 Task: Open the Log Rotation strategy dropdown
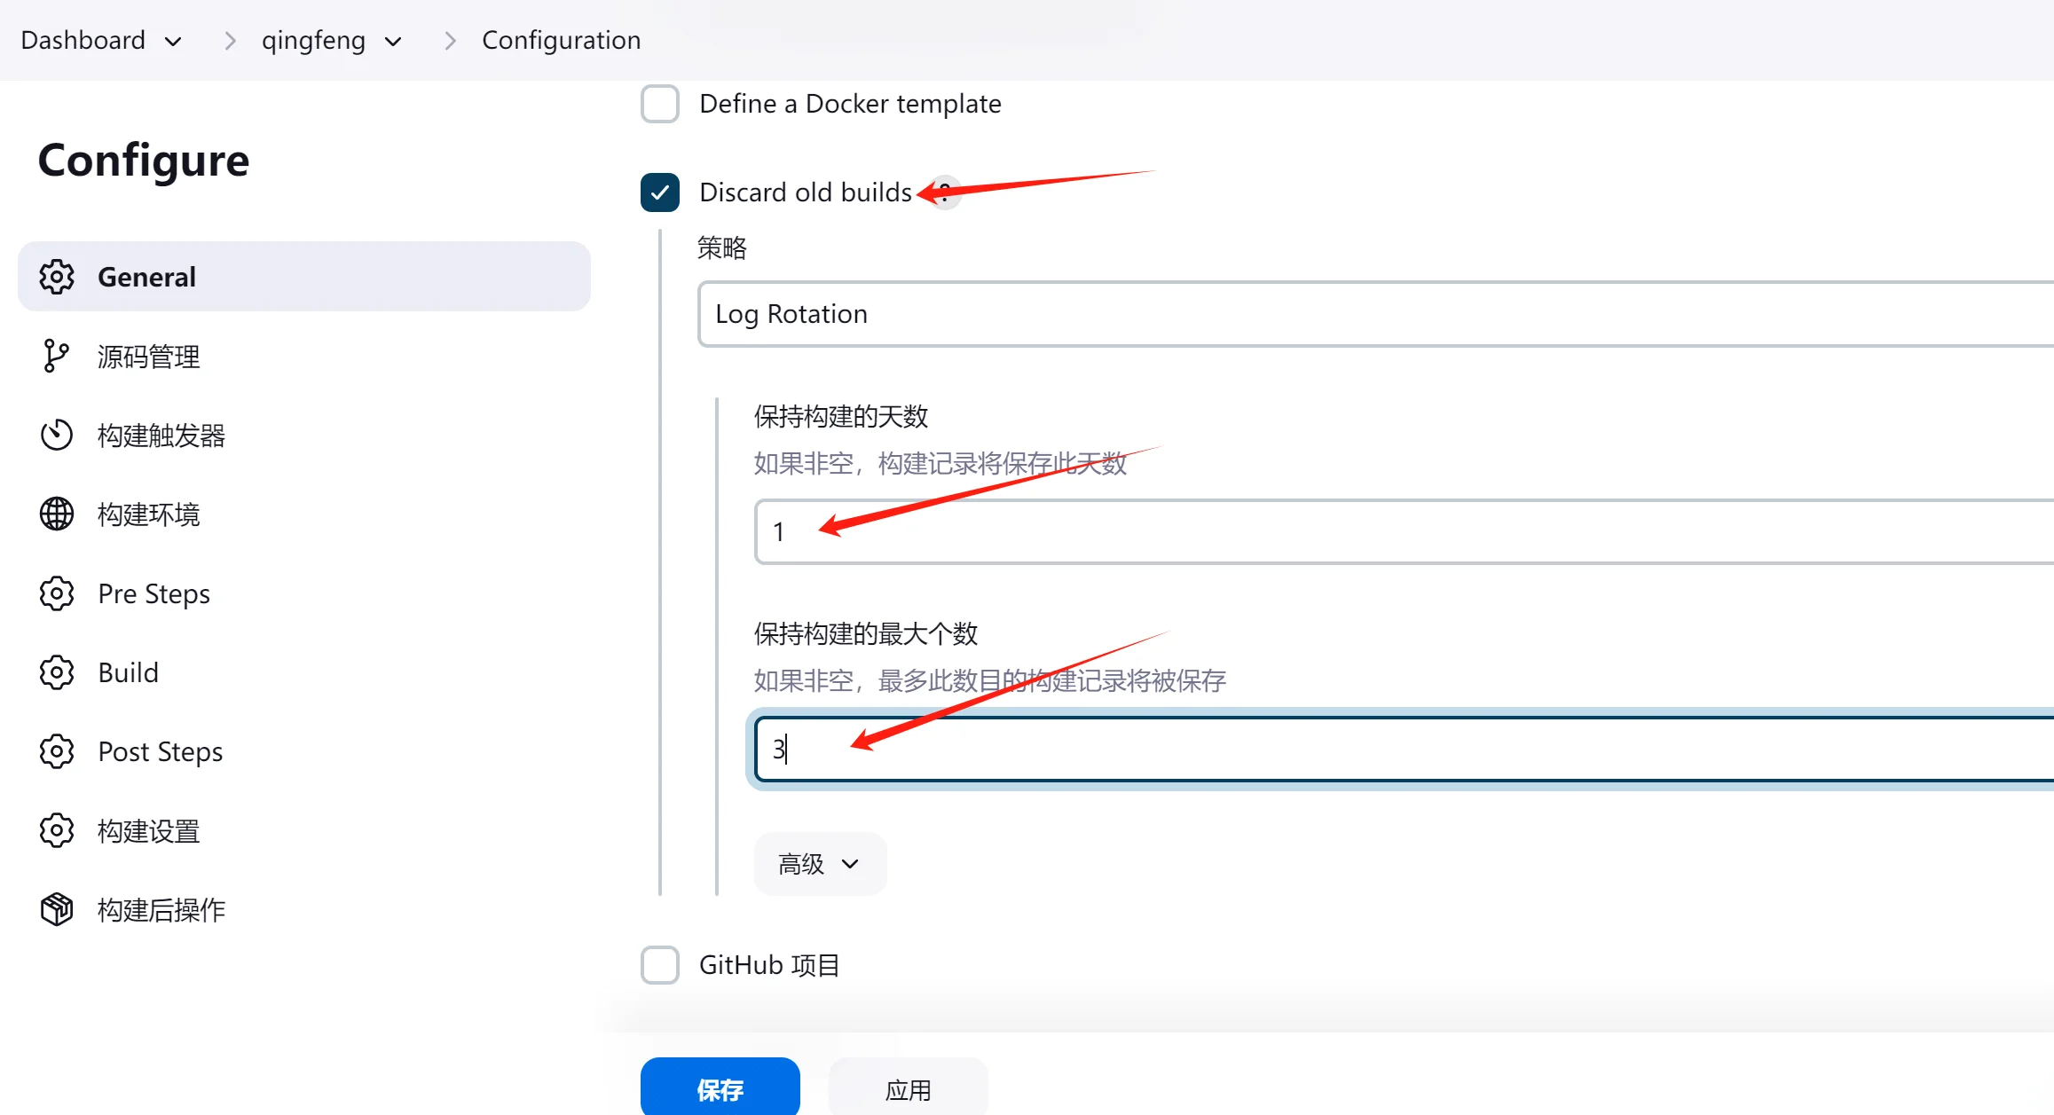pos(1375,314)
